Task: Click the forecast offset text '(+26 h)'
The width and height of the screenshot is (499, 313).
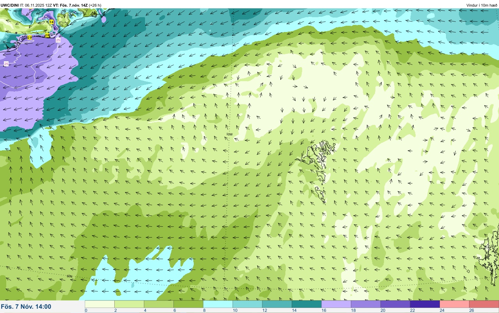Action: [x=95, y=5]
